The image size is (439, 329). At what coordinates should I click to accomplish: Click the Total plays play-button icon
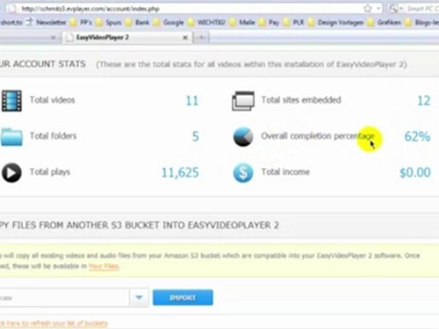(x=11, y=172)
